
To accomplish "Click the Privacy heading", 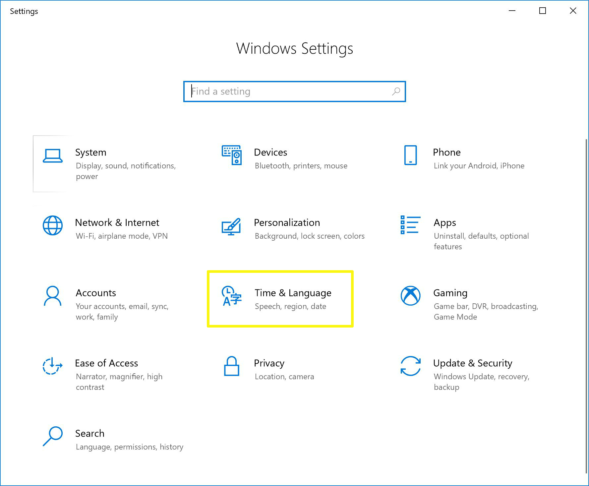I will pos(269,363).
